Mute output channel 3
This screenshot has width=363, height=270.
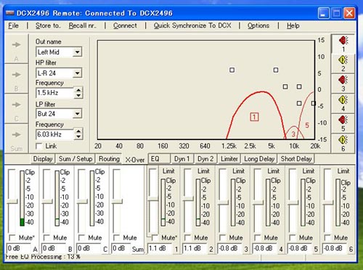coord(223,237)
